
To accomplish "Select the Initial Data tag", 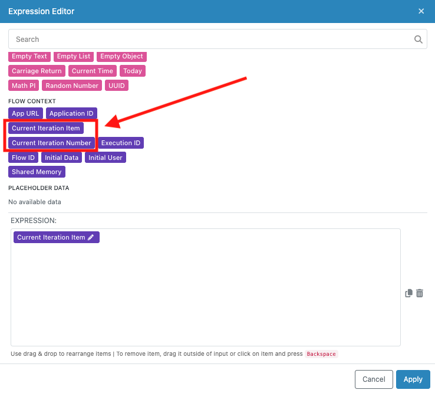I will tap(62, 158).
